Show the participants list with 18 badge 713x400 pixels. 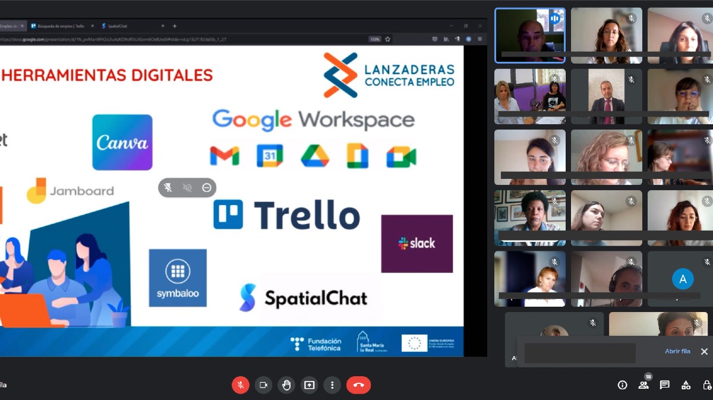coord(643,385)
